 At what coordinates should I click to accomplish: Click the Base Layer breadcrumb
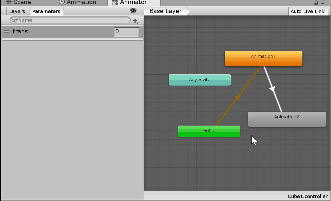pyautogui.click(x=165, y=11)
